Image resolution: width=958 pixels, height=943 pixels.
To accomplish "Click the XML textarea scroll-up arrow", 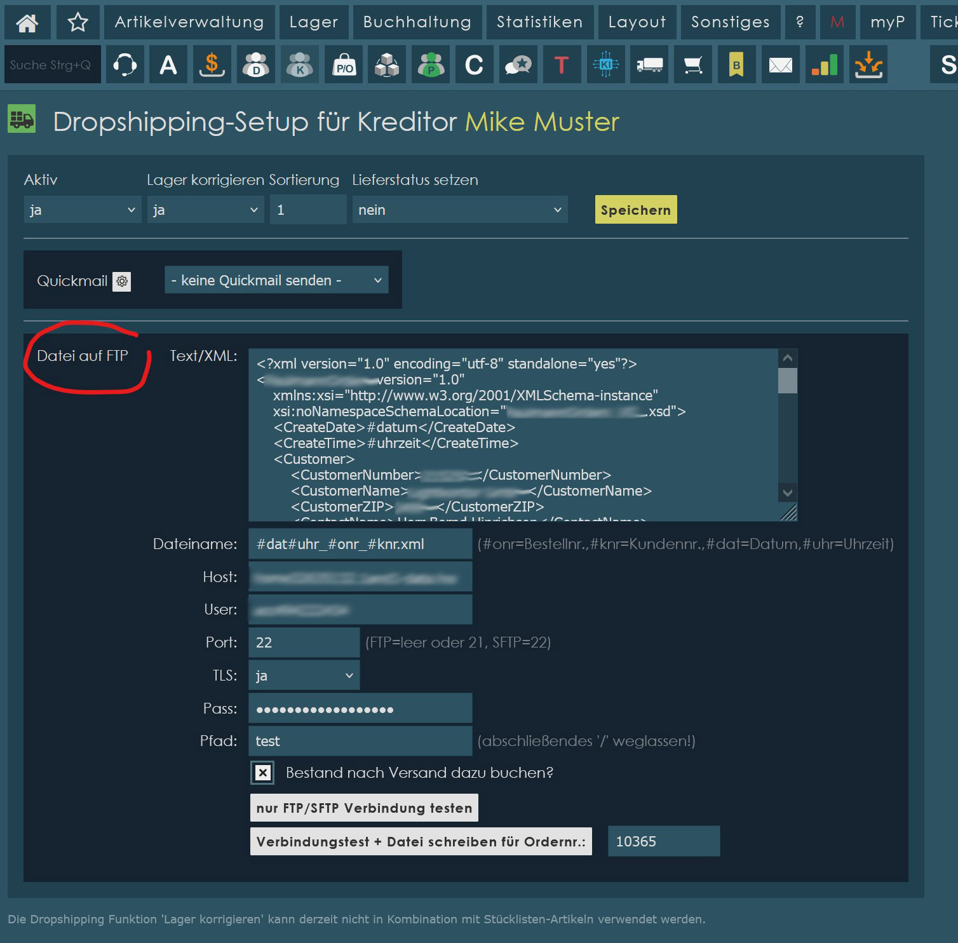I will (x=788, y=358).
